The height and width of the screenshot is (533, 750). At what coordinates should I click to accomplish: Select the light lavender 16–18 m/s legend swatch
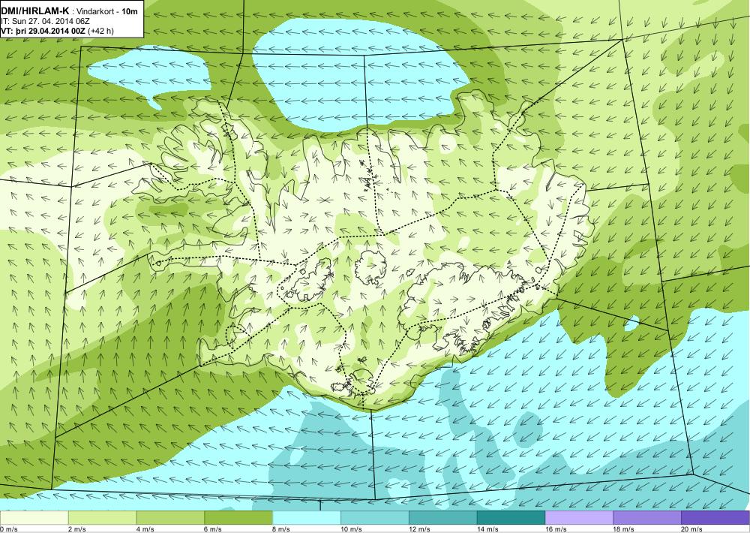click(579, 518)
